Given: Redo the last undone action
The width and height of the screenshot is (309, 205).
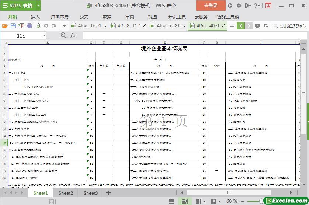Looking at the screenshot, I should pos(54,26).
